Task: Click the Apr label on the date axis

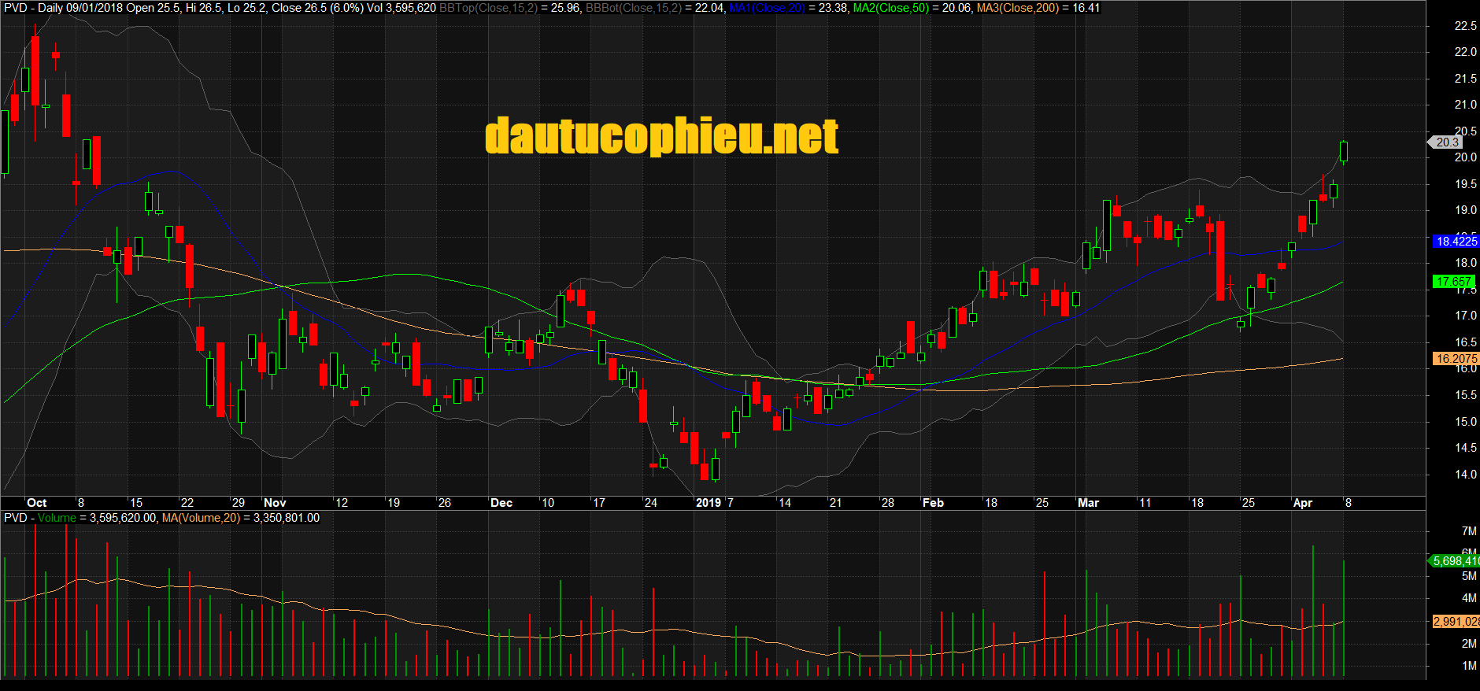Action: [1303, 503]
